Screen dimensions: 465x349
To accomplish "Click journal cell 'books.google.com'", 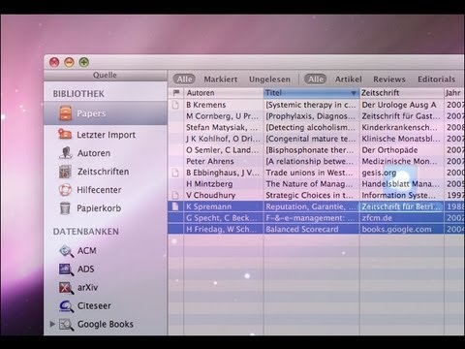I will [396, 229].
